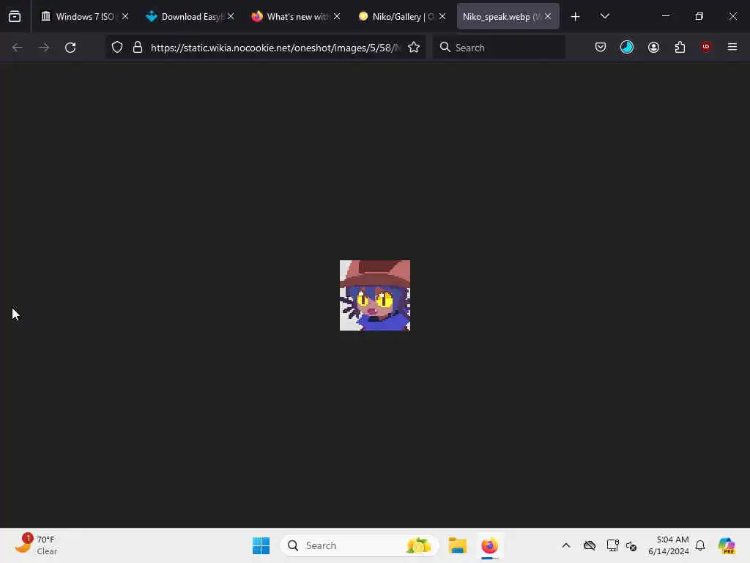This screenshot has height=563, width=750.
Task: Open the cloud sync tray icon
Action: (x=590, y=545)
